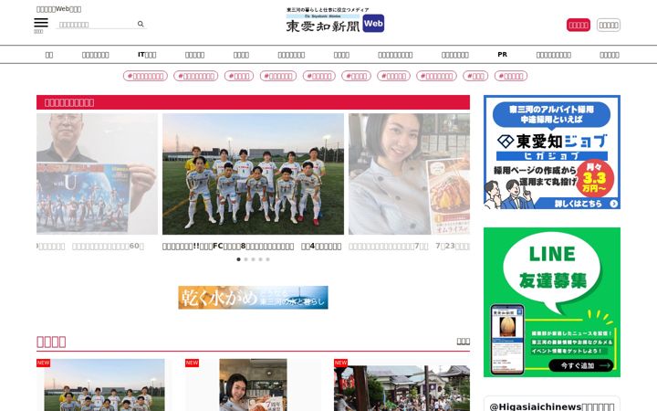This screenshot has width=657, height=411.
Task: Open the 乾く水がめ banner image
Action: click(253, 298)
